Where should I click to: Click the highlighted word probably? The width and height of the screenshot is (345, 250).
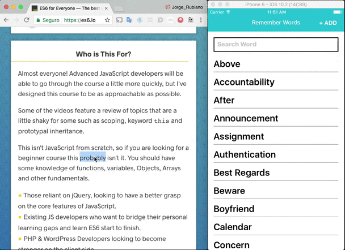click(92, 158)
